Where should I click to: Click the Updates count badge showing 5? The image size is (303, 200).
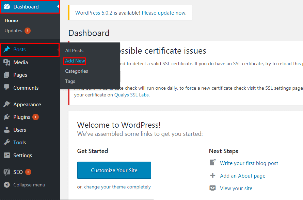[x=28, y=31]
